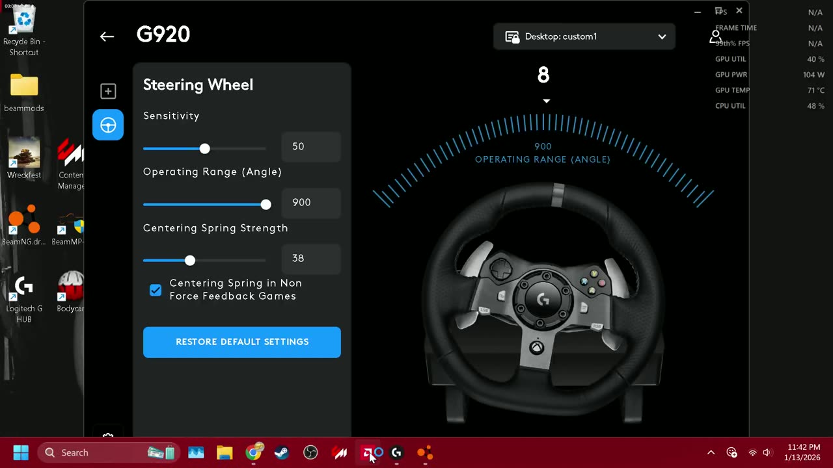The width and height of the screenshot is (833, 468).
Task: Open the Desktop: custom1 profile dropdown
Action: click(x=584, y=36)
